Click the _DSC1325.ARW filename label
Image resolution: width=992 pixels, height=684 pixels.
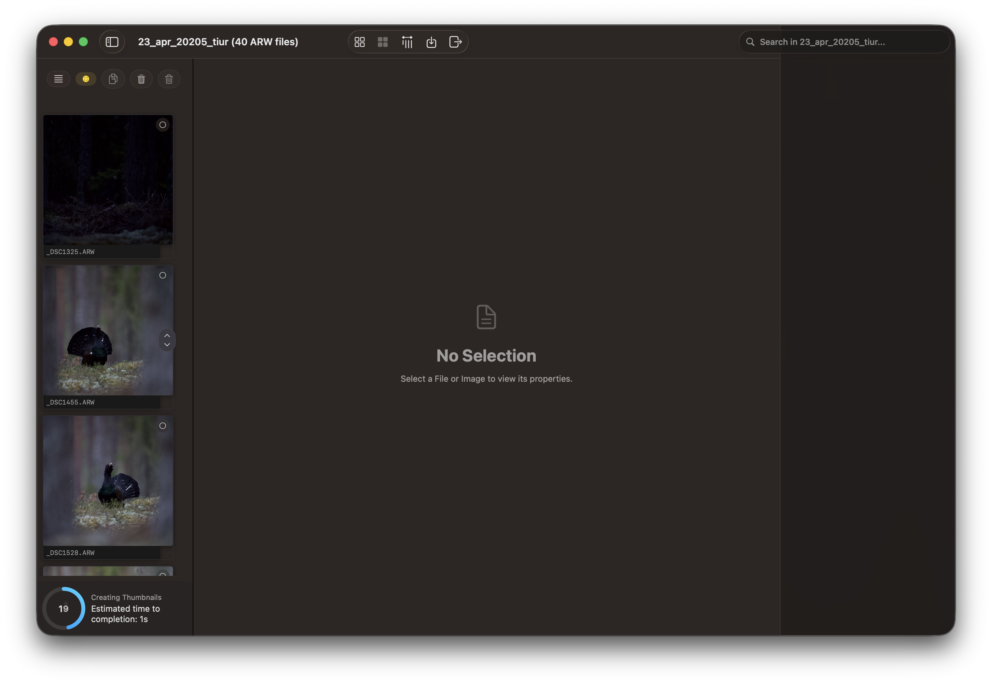point(71,251)
